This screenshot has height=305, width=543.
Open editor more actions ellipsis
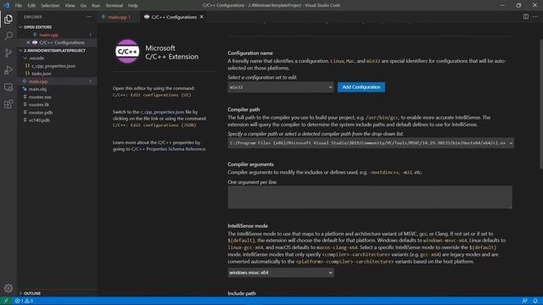point(535,17)
